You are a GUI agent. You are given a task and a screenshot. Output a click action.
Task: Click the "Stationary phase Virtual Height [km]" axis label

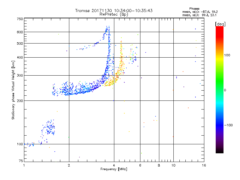(x=13, y=90)
